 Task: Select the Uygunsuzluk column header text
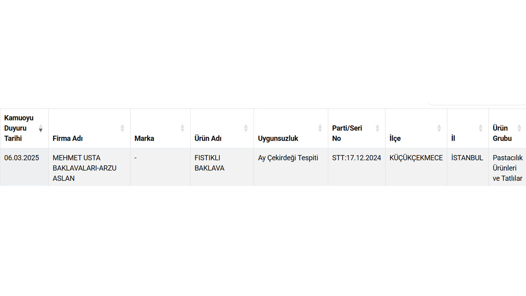[278, 139]
